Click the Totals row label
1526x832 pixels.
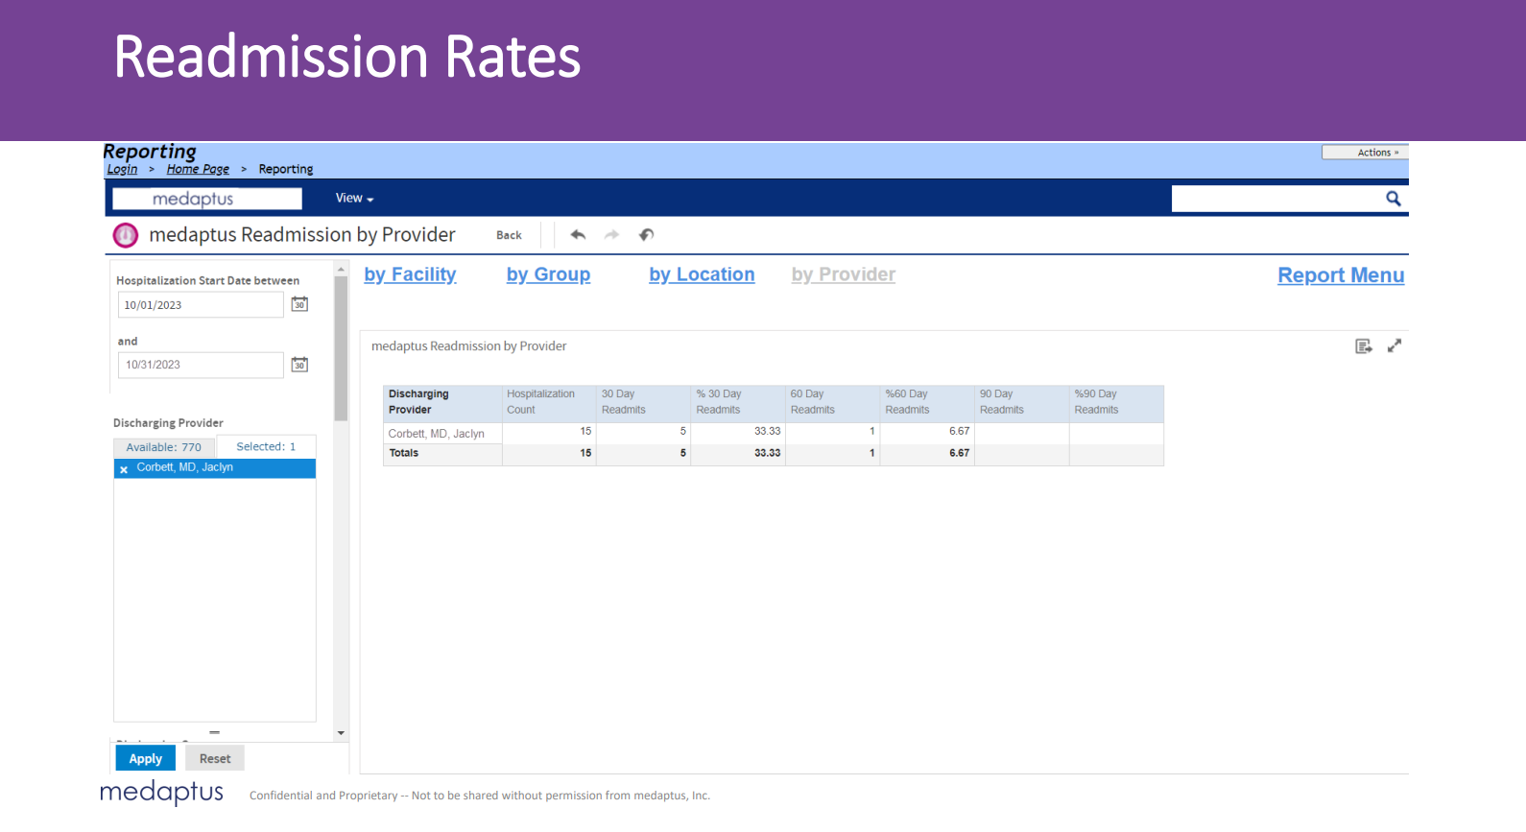tap(404, 453)
